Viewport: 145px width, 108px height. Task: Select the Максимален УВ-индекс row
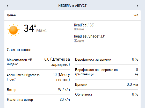click(x=38, y=62)
